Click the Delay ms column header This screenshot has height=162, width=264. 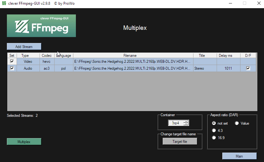coord(229,56)
